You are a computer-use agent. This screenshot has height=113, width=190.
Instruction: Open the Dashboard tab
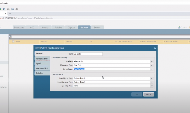(19, 27)
